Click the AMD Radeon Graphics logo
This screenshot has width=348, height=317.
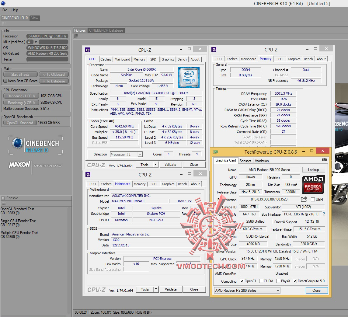pos(313,184)
